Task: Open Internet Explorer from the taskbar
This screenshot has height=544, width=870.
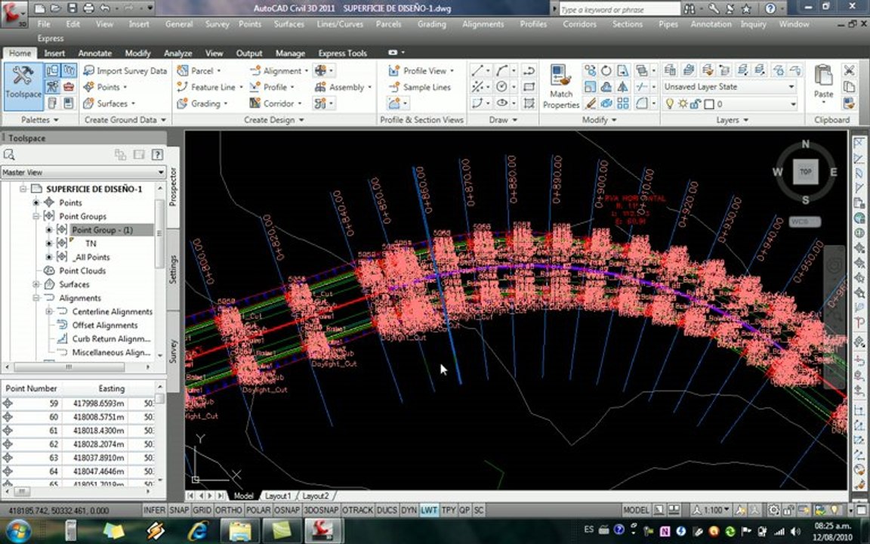Action: coord(198,530)
